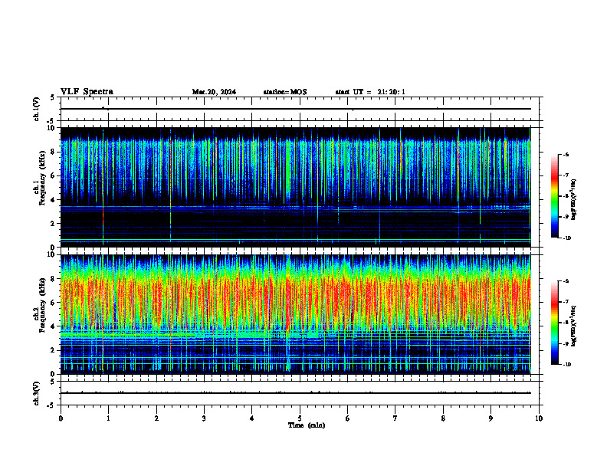Click the "-10" label on ch.2 color scale
Screen dimensions: 607x469
tap(567, 365)
